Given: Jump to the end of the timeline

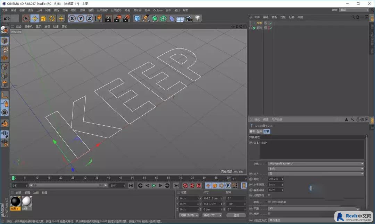Looking at the screenshot, I should click(176, 186).
